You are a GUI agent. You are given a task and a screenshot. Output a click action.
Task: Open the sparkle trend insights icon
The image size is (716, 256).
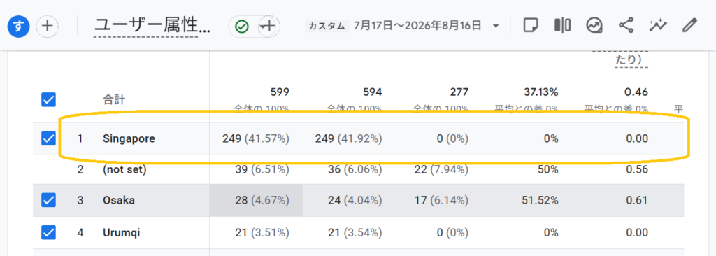(x=657, y=26)
